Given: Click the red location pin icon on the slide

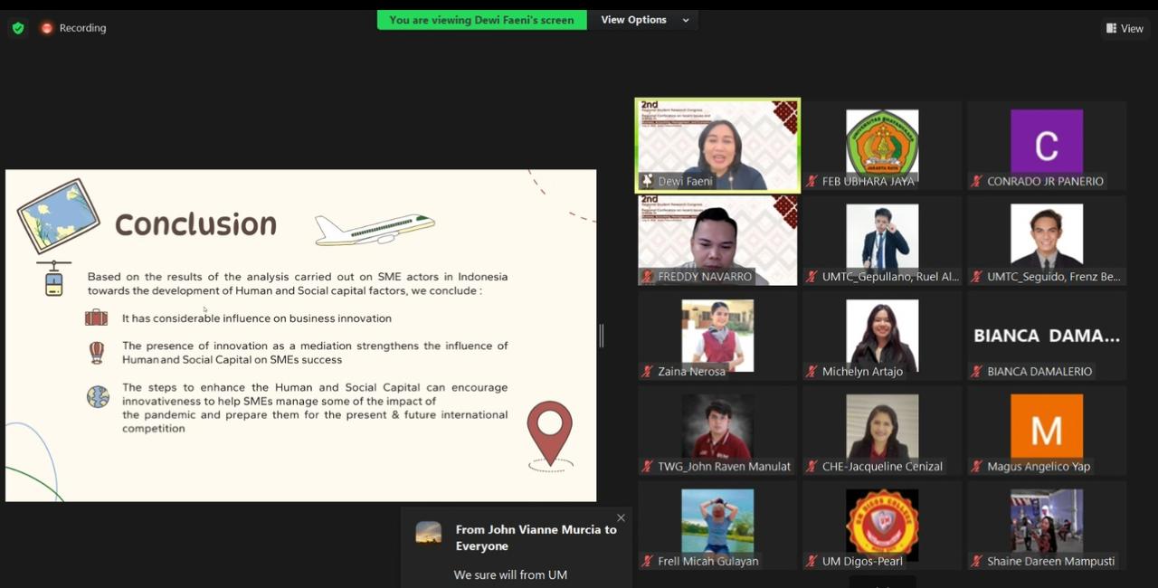Looking at the screenshot, I should [x=550, y=434].
